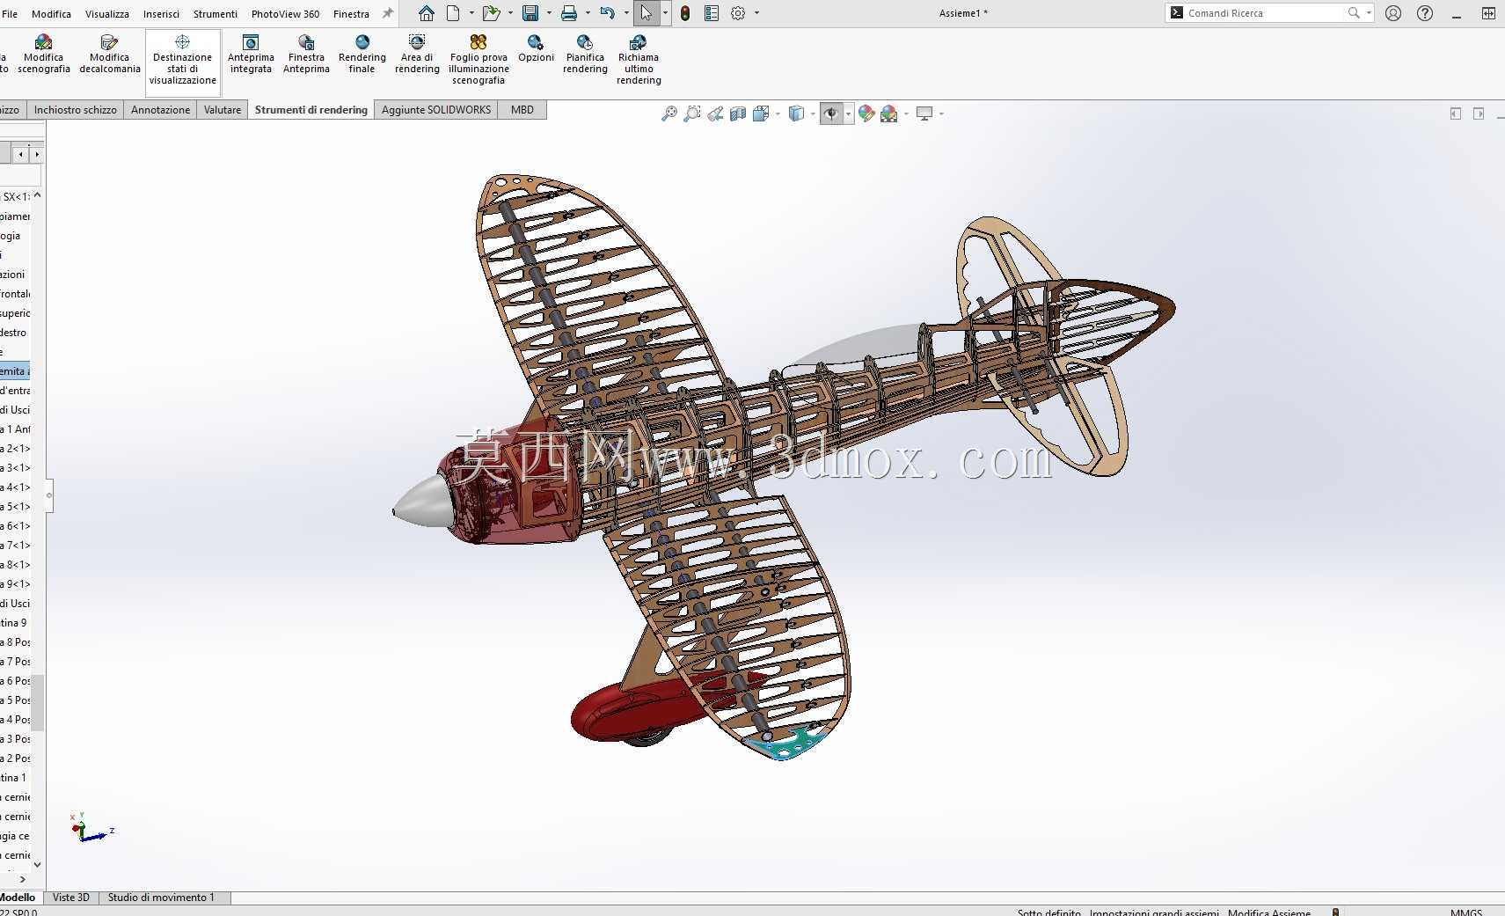Switch to MBD tab

click(522, 110)
